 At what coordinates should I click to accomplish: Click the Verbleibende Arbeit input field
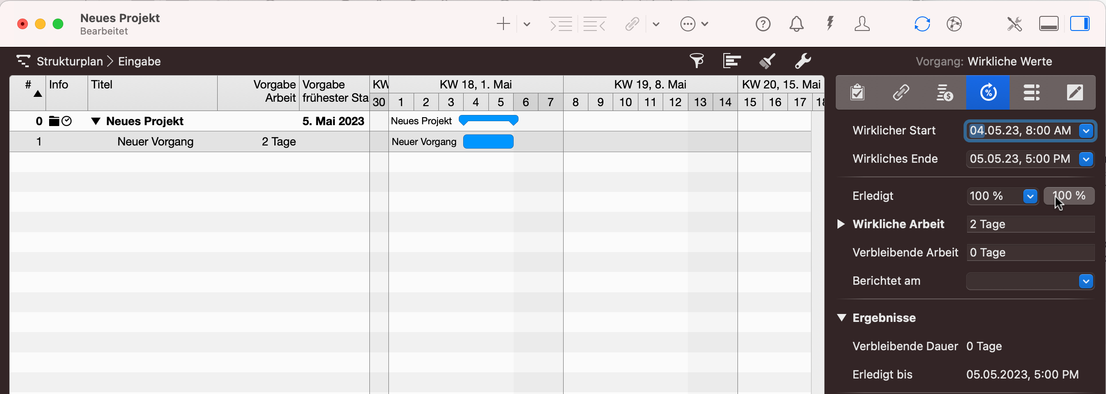click(1030, 252)
